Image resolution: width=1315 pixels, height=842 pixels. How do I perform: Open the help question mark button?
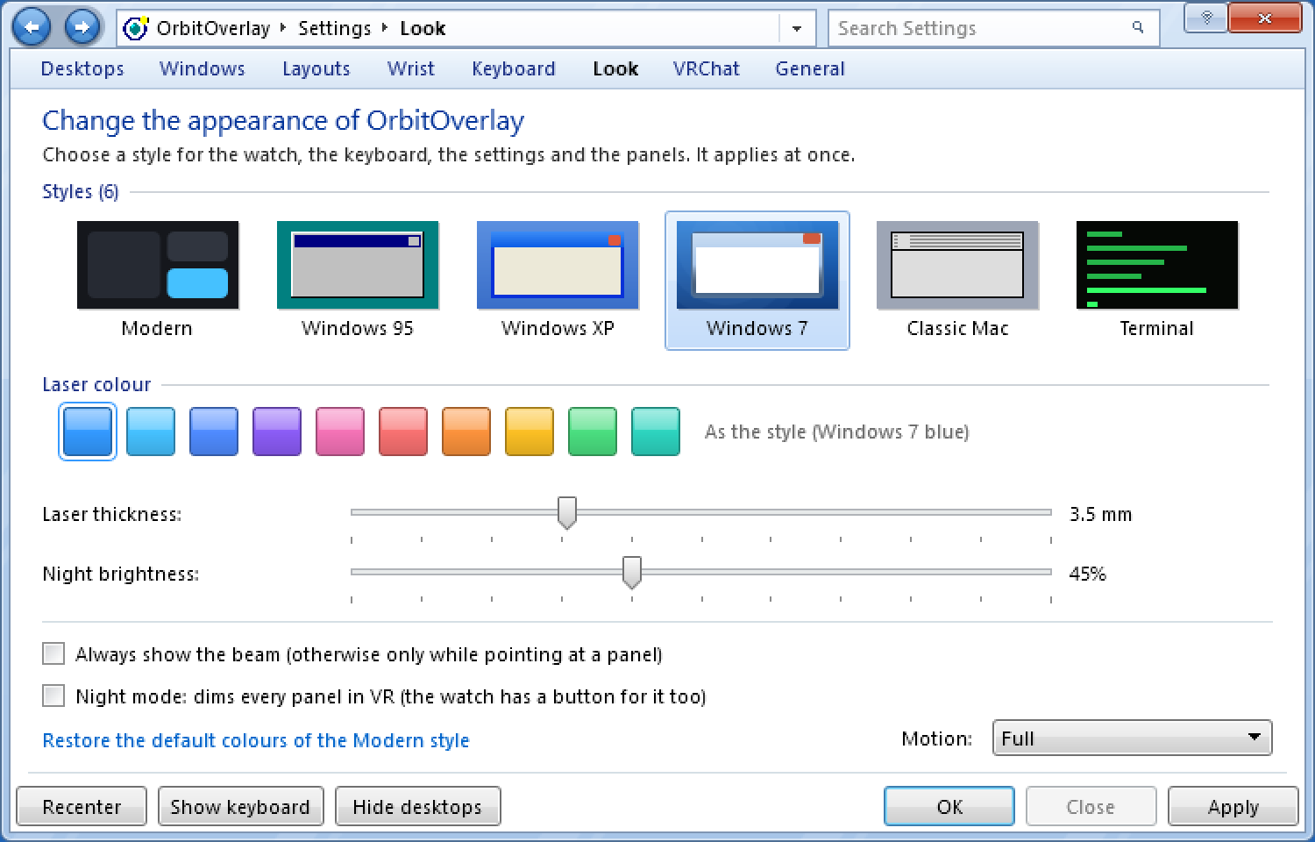pos(1206,18)
